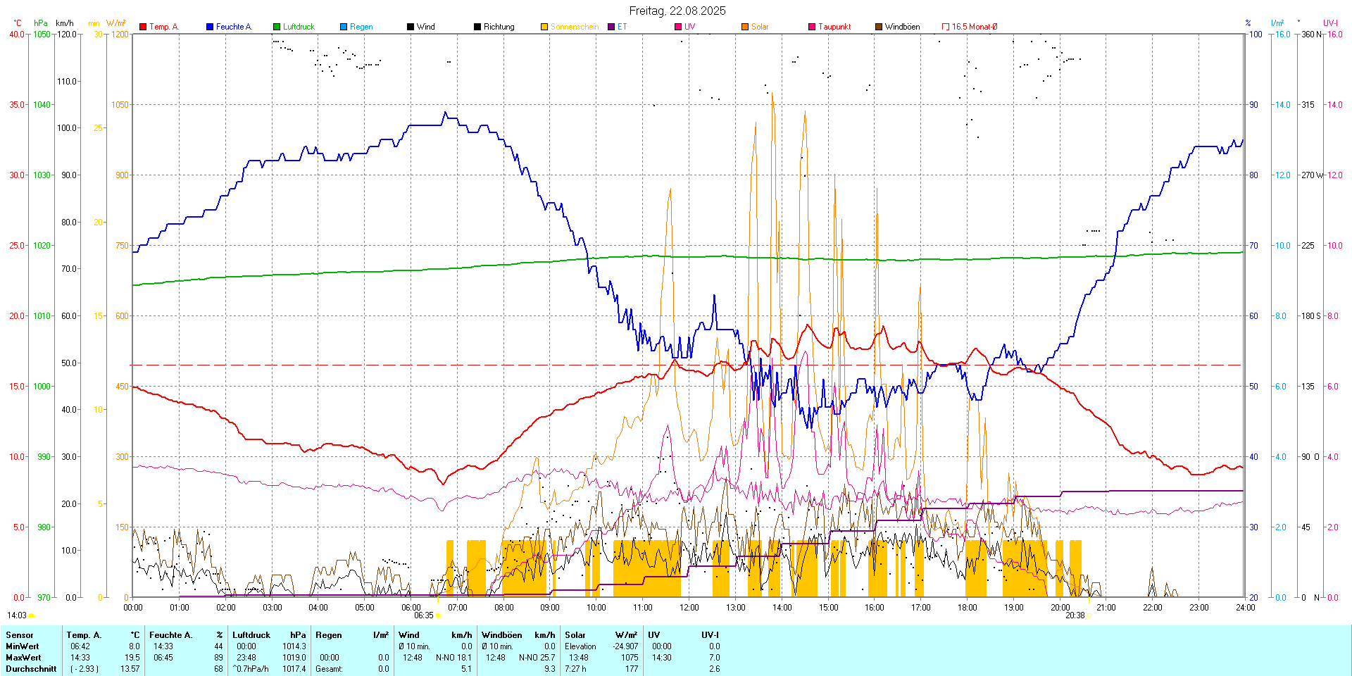The width and height of the screenshot is (1352, 676).
Task: Select the Luftdruck column header in table
Action: [x=251, y=635]
